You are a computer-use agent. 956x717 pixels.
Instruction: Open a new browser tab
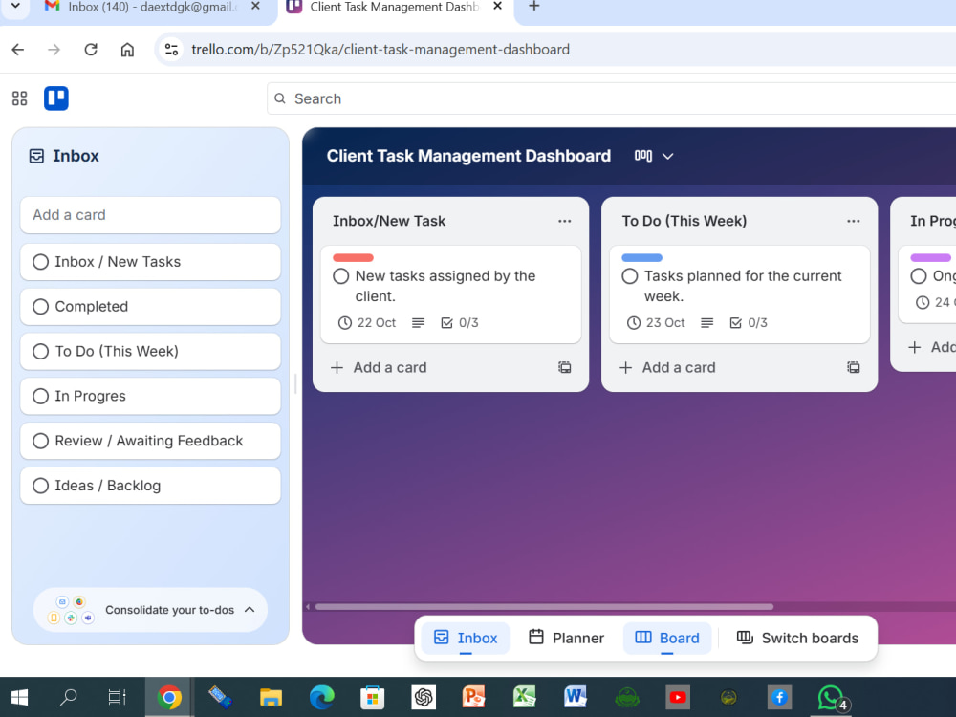coord(533,6)
